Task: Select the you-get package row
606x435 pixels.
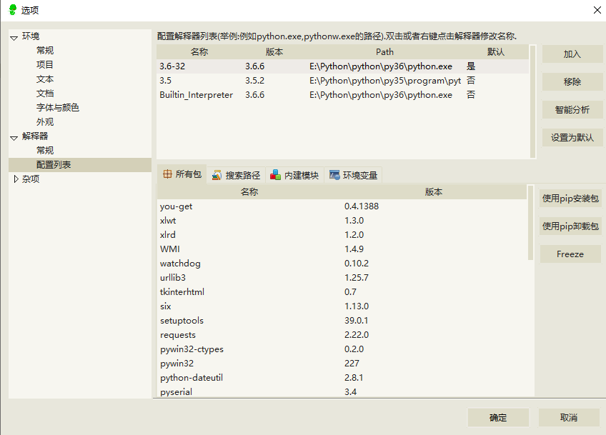Action: coord(342,206)
